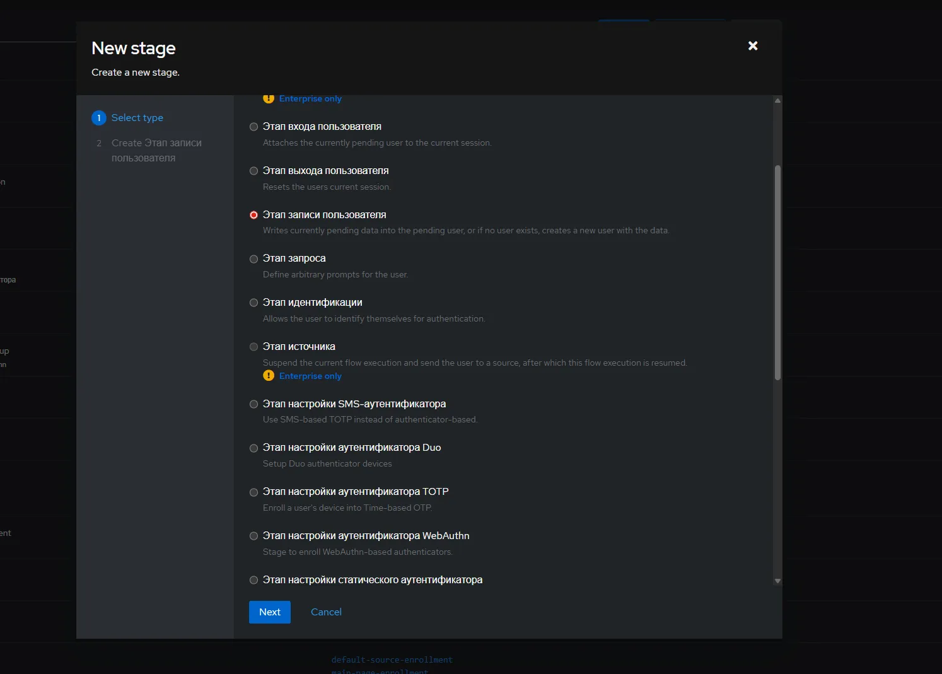
Task: Cancel the stage creation
Action: click(x=326, y=612)
